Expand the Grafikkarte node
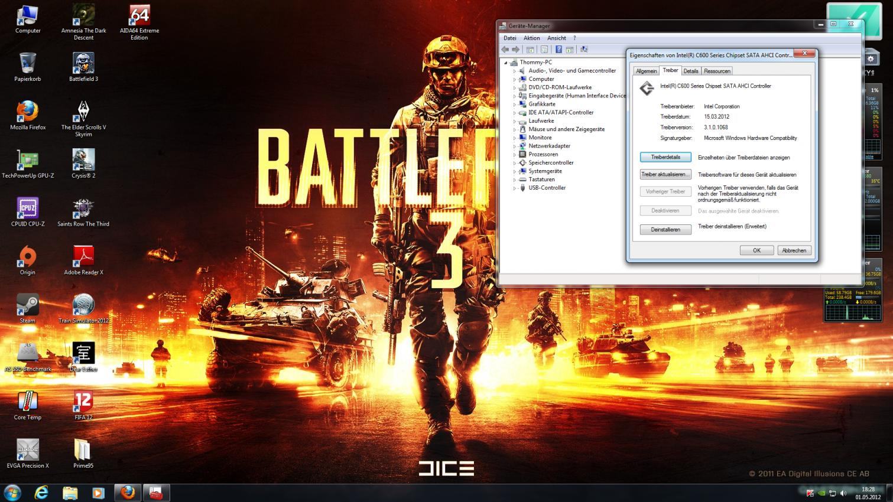 (515, 104)
